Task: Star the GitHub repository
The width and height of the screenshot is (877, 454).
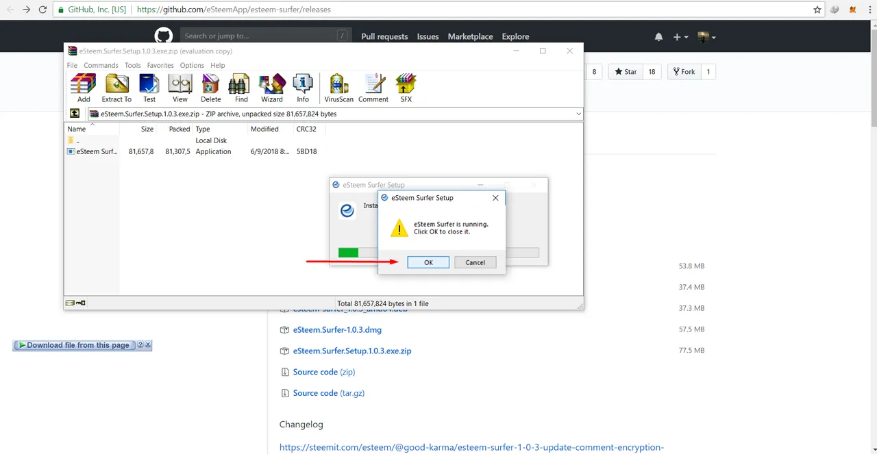Action: (626, 72)
